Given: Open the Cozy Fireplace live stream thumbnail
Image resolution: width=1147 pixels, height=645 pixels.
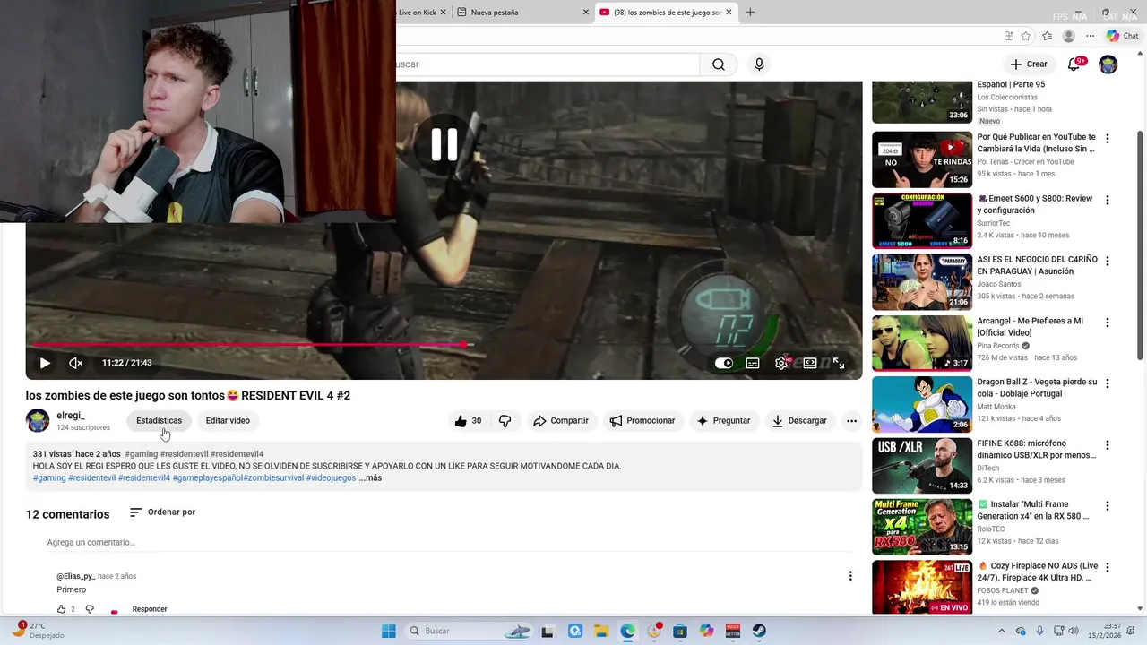Looking at the screenshot, I should [922, 587].
